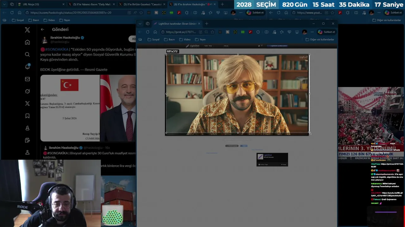Open the search icon in X sidebar
The height and width of the screenshot is (227, 405).
tap(28, 55)
